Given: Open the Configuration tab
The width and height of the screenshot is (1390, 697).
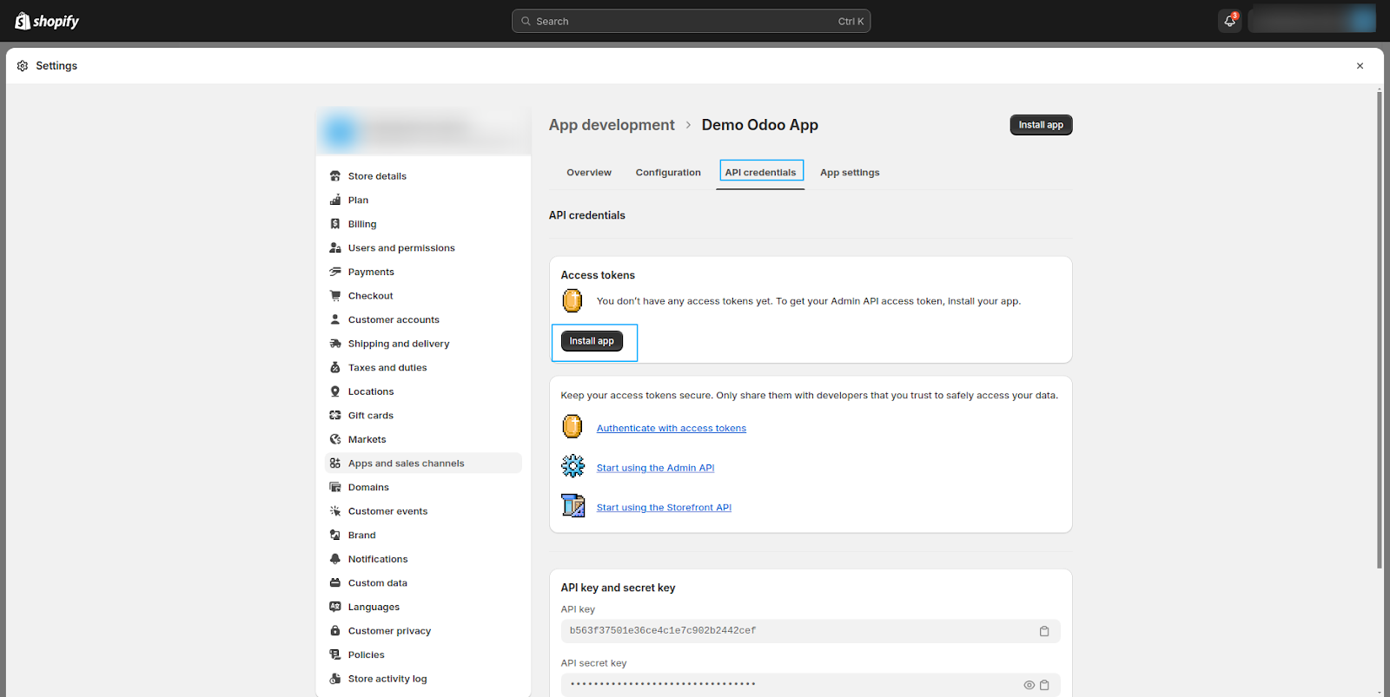Looking at the screenshot, I should [668, 173].
